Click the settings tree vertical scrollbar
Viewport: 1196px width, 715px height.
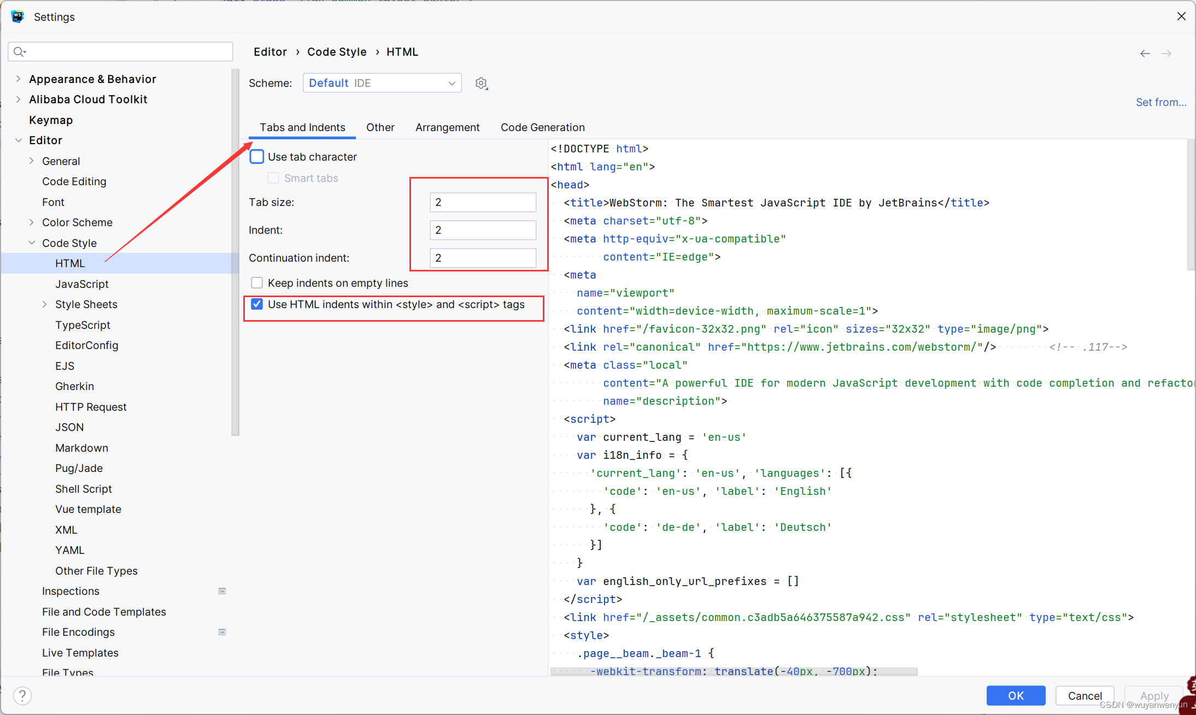[235, 251]
